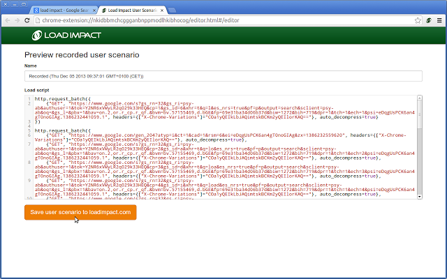This screenshot has height=279, width=447.
Task: Open the Load Impact extension icon in toolbar
Action: 428,20
